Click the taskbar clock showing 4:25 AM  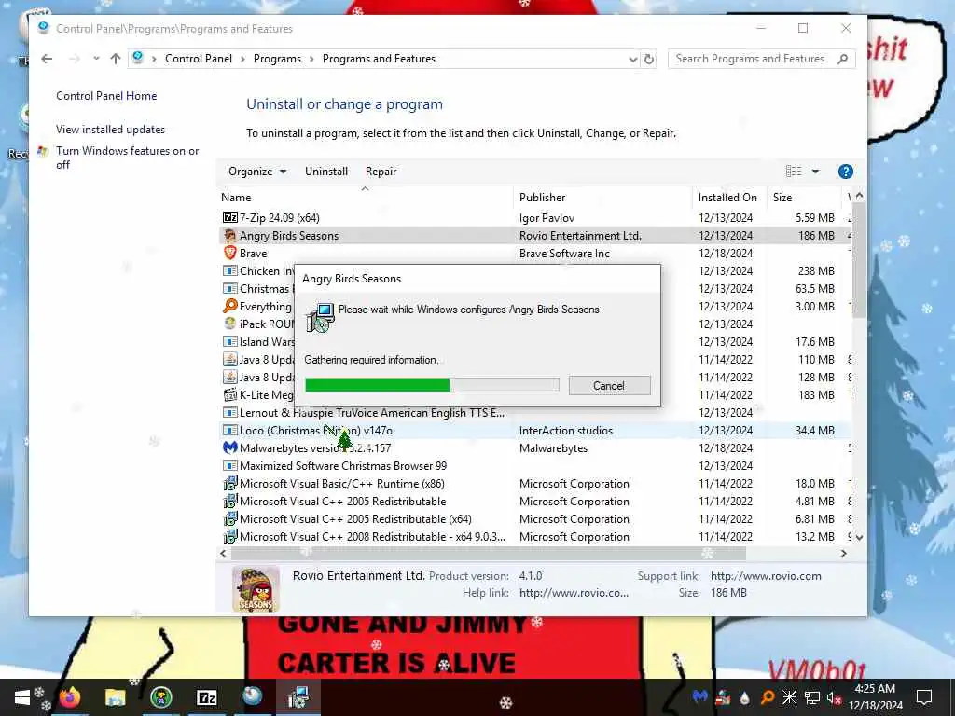click(875, 697)
